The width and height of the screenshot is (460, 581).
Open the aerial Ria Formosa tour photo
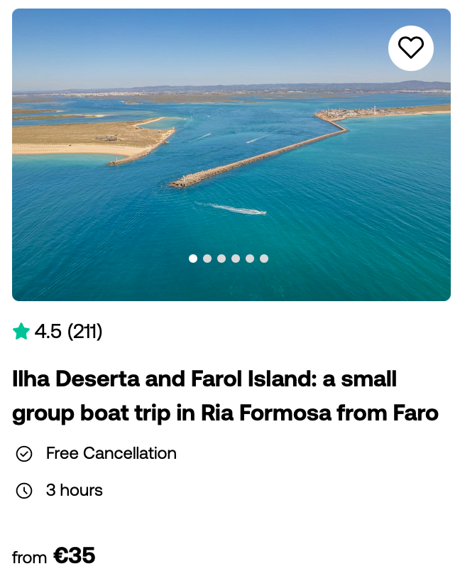click(231, 155)
